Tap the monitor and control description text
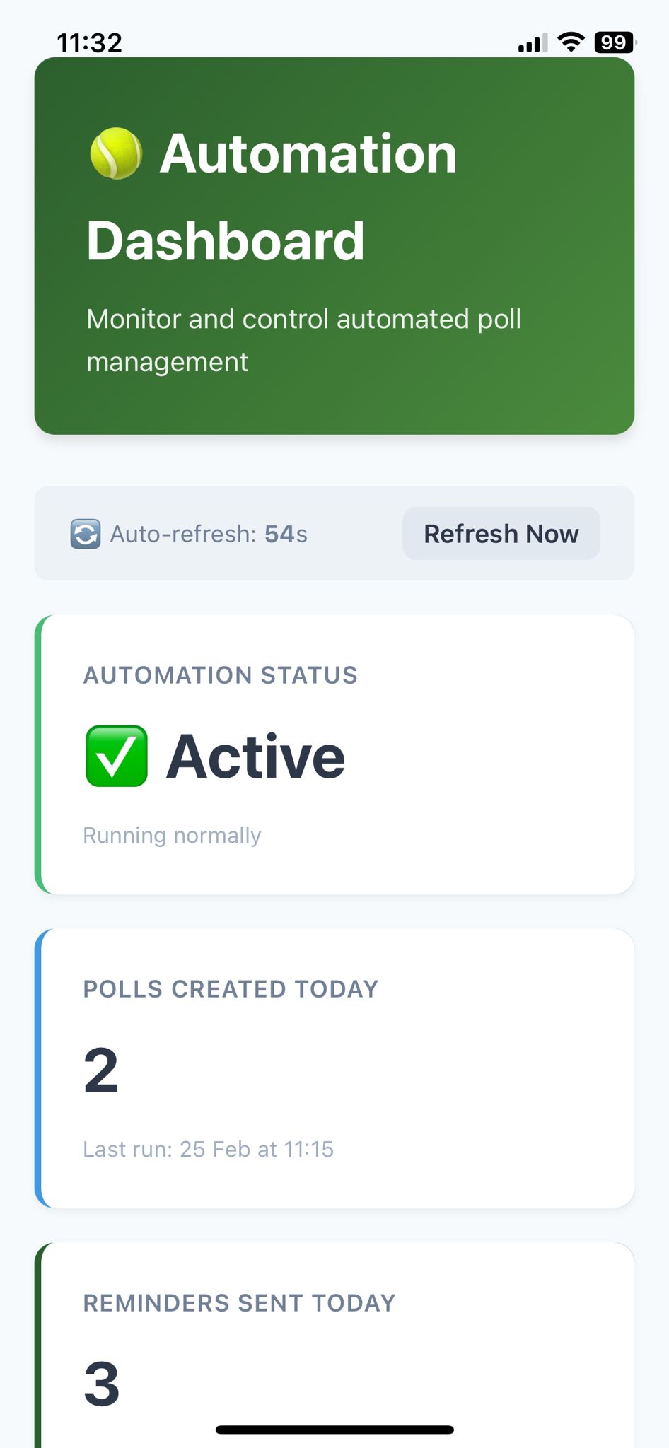 tap(304, 340)
